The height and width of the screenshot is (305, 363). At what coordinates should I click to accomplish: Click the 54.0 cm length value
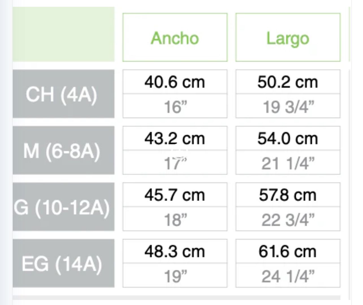coord(288,139)
